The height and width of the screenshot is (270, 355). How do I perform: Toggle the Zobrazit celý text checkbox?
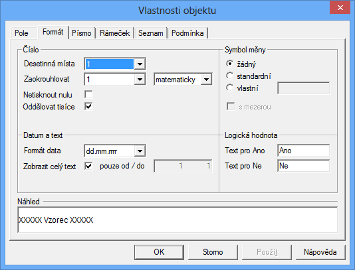click(88, 167)
